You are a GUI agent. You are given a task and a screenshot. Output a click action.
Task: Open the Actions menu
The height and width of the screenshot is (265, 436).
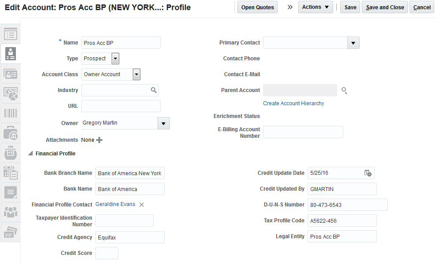(316, 7)
